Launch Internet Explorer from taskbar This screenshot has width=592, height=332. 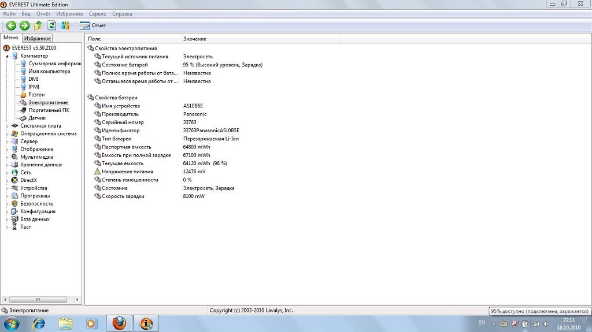39,324
